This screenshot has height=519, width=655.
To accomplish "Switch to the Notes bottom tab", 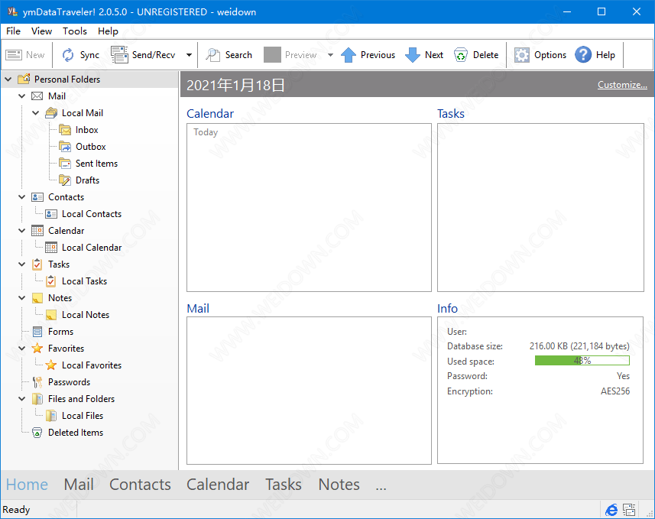I will tap(339, 485).
